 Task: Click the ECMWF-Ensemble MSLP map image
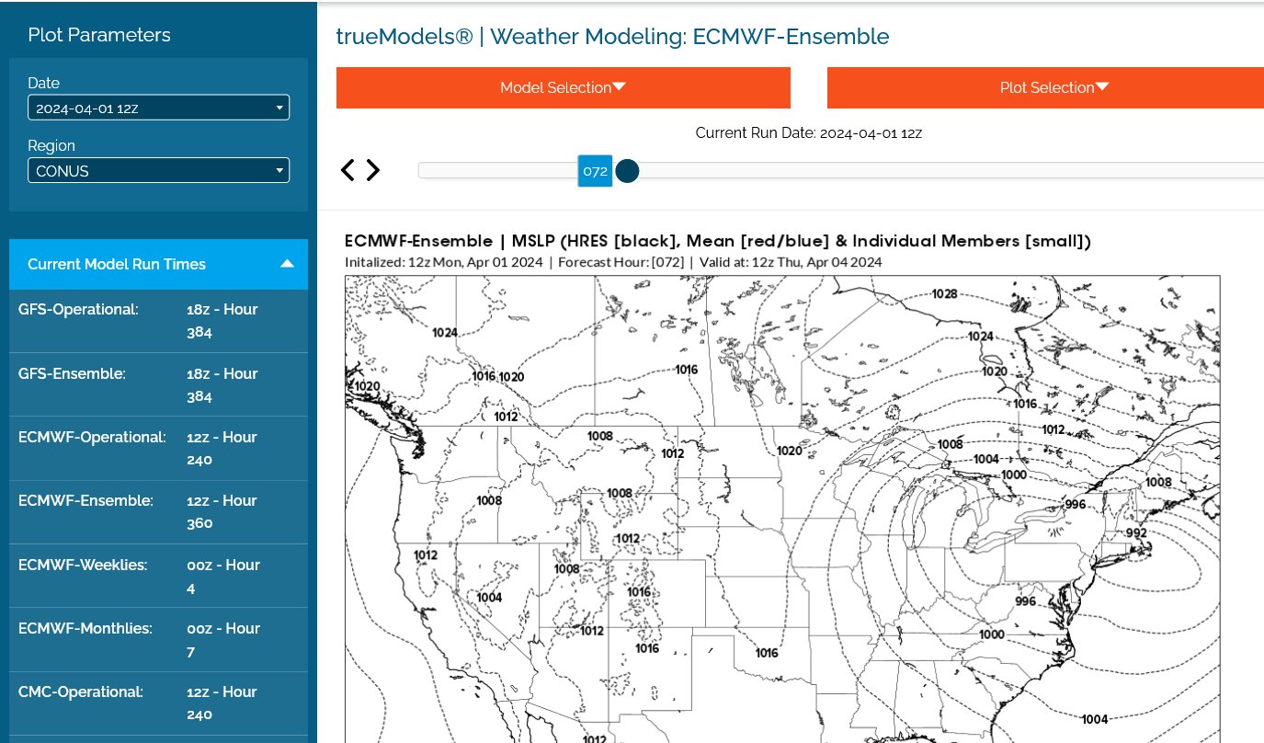(782, 509)
